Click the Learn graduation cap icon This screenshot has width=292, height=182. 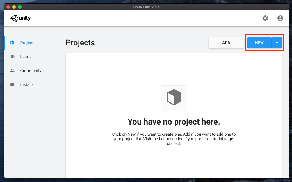pyautogui.click(x=12, y=57)
